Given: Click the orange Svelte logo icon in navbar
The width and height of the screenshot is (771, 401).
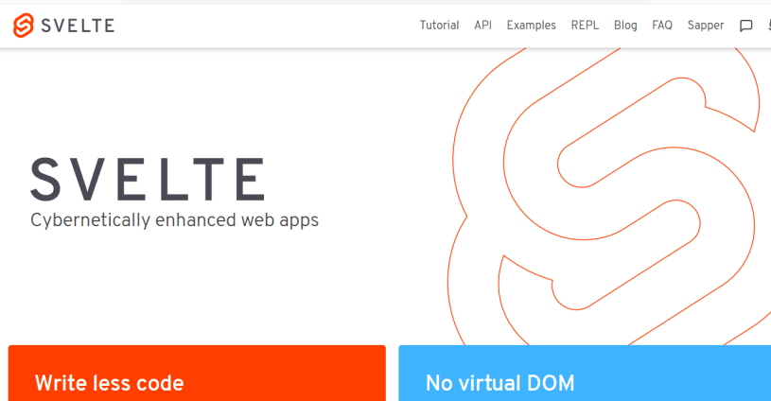Looking at the screenshot, I should pos(24,26).
